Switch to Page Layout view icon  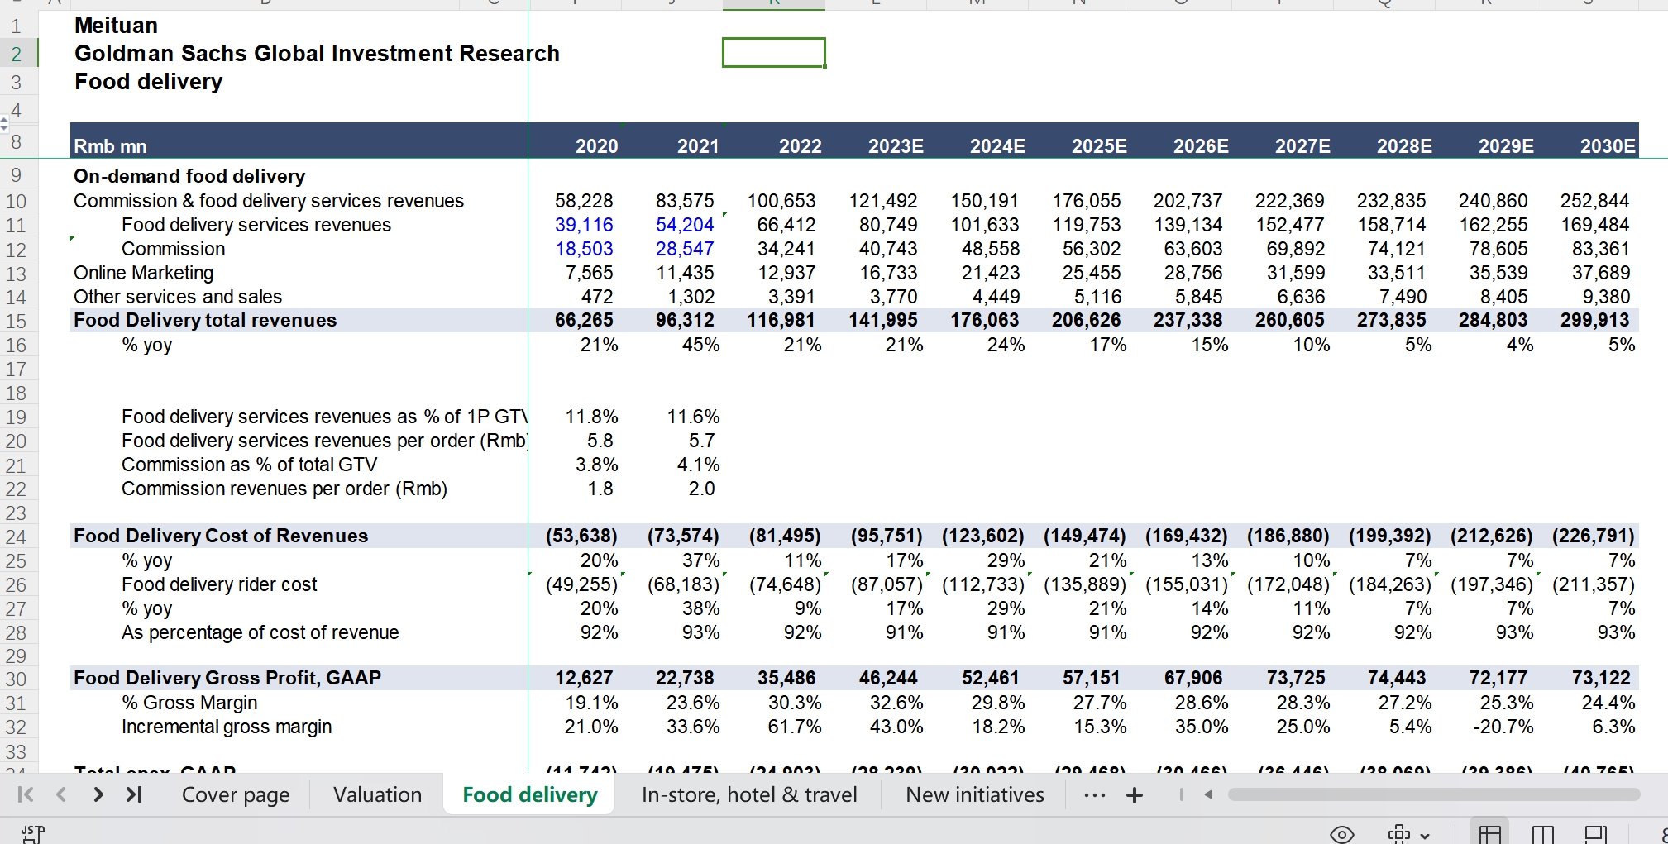[x=1543, y=834]
